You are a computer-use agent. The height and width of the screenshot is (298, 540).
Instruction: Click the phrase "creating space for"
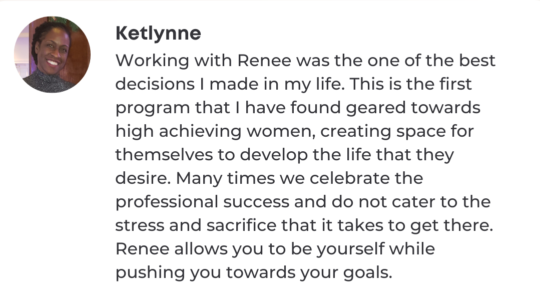[397, 131]
